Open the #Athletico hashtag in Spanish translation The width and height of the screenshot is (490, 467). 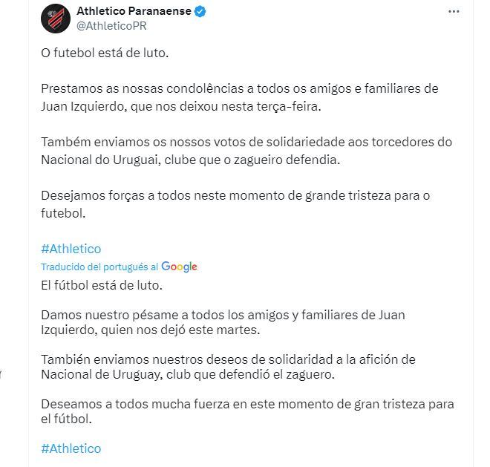[71, 448]
